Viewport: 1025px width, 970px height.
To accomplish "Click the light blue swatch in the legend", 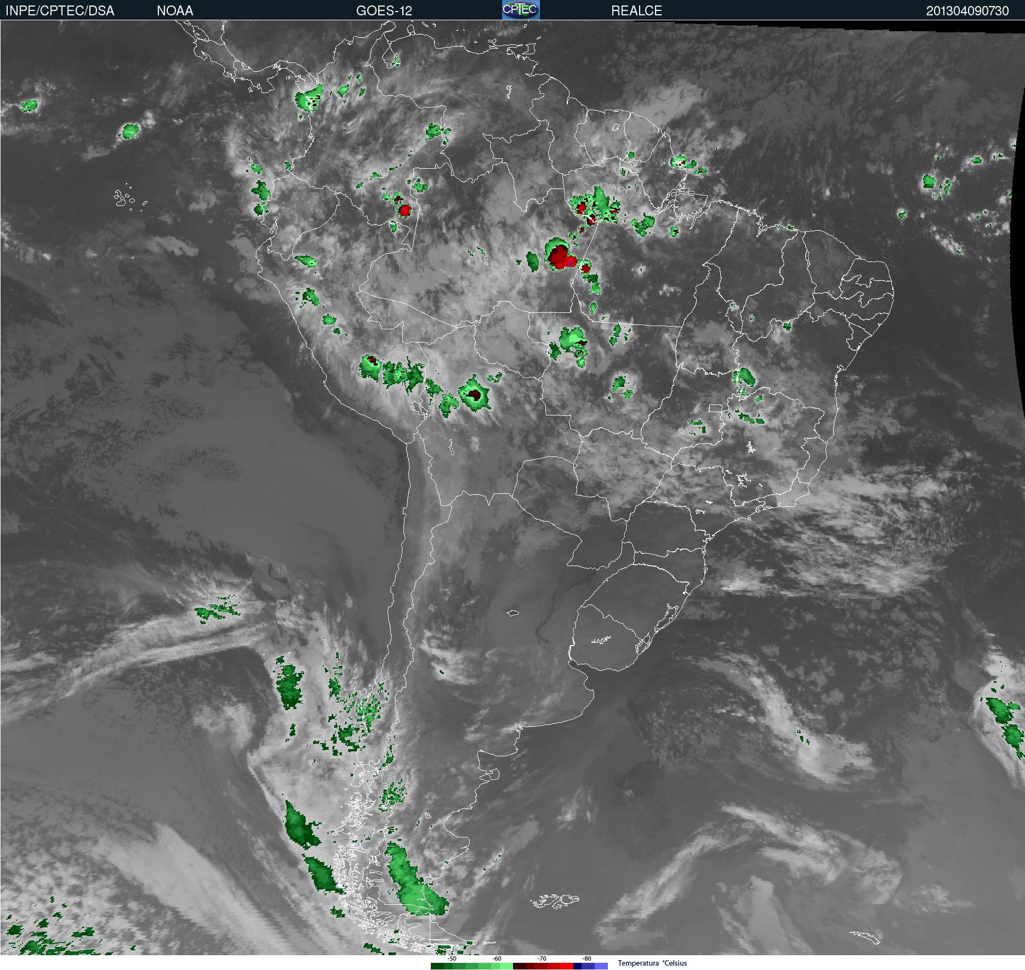I will pyautogui.click(x=601, y=966).
